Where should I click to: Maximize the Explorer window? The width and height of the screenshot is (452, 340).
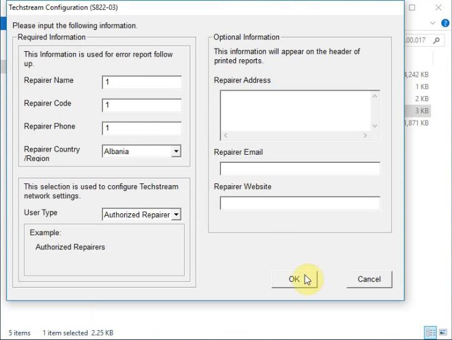coord(412,7)
